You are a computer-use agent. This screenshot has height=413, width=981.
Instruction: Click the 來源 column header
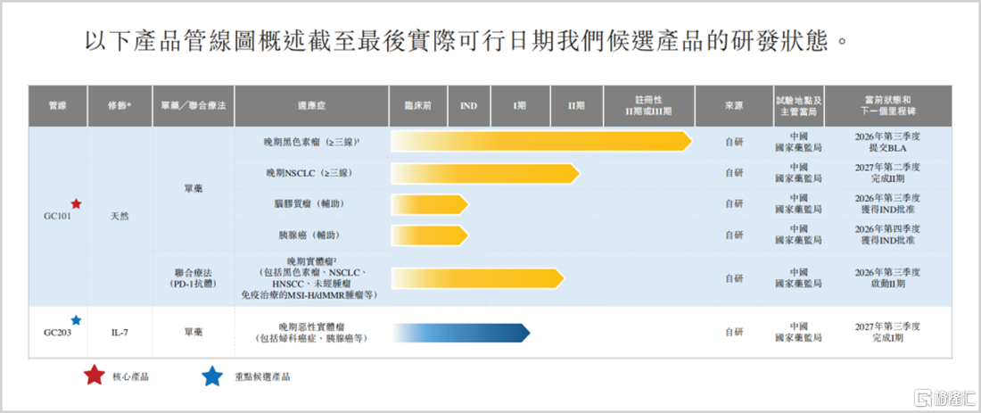[734, 106]
